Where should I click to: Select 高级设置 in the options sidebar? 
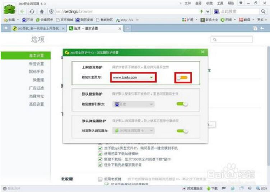(36, 104)
